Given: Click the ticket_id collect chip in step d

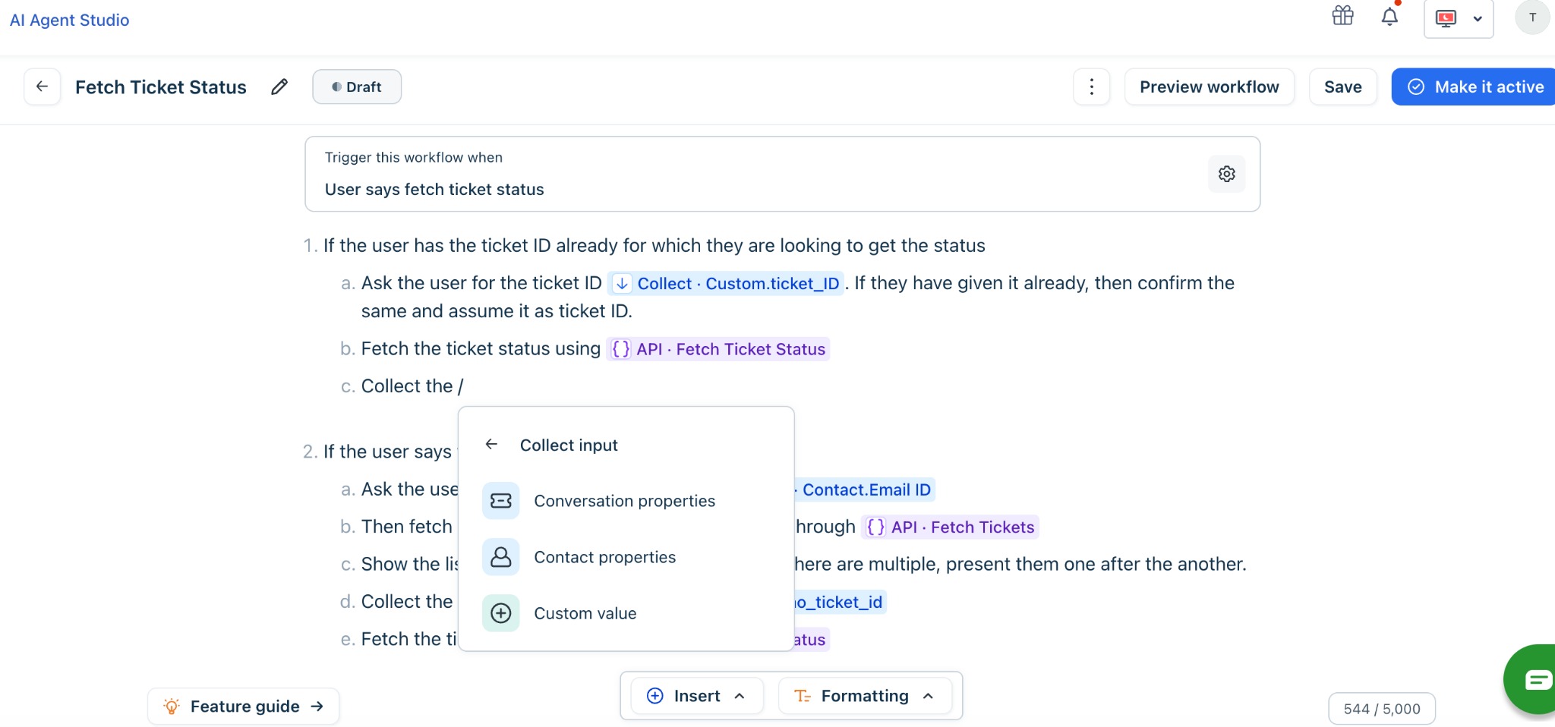Looking at the screenshot, I should [840, 602].
